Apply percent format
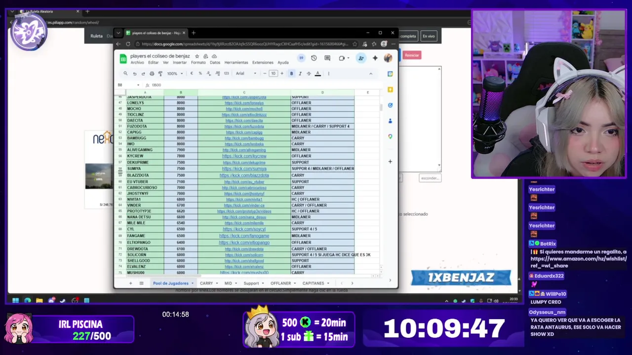 click(x=200, y=73)
